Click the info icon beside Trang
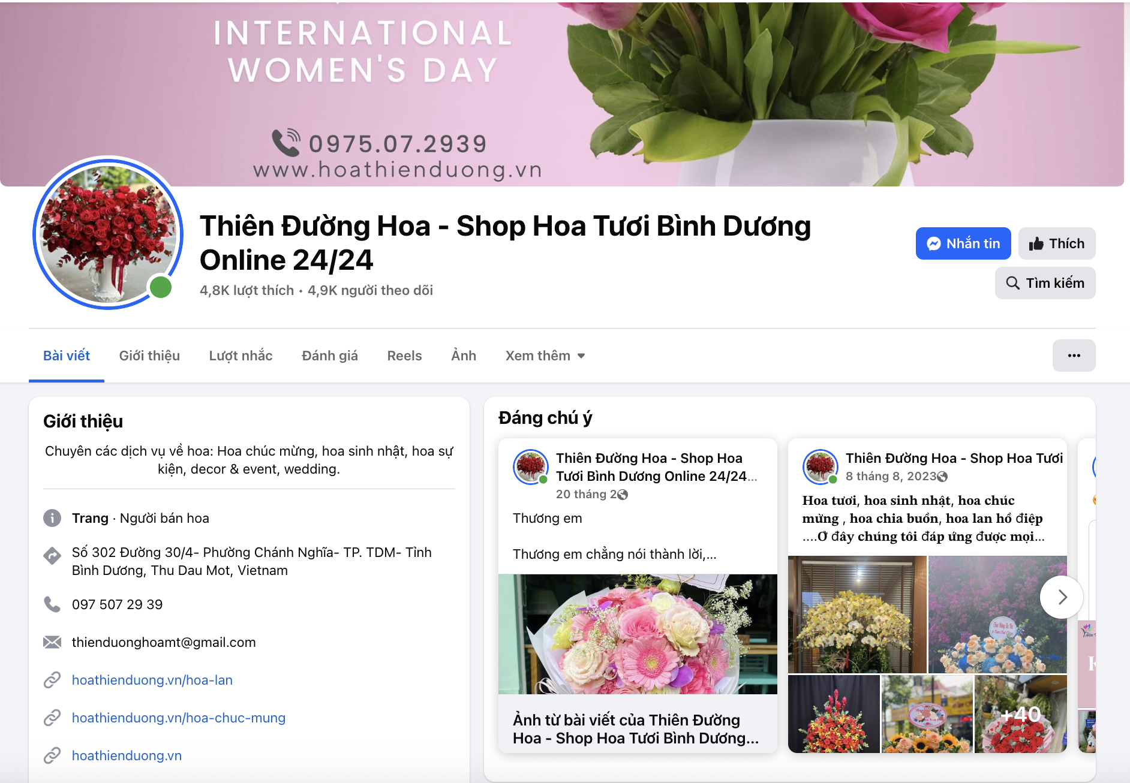 [x=52, y=518]
